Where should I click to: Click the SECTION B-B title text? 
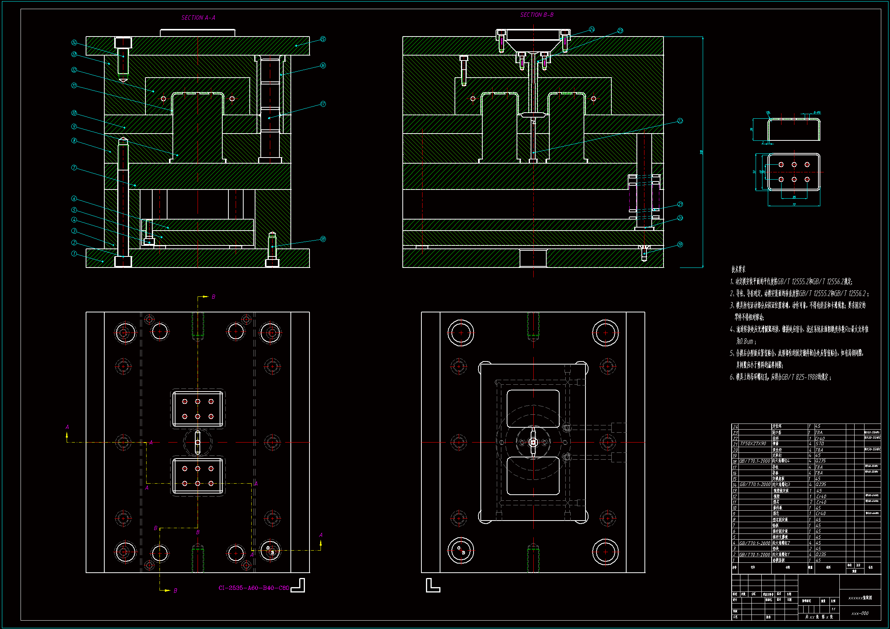(536, 15)
